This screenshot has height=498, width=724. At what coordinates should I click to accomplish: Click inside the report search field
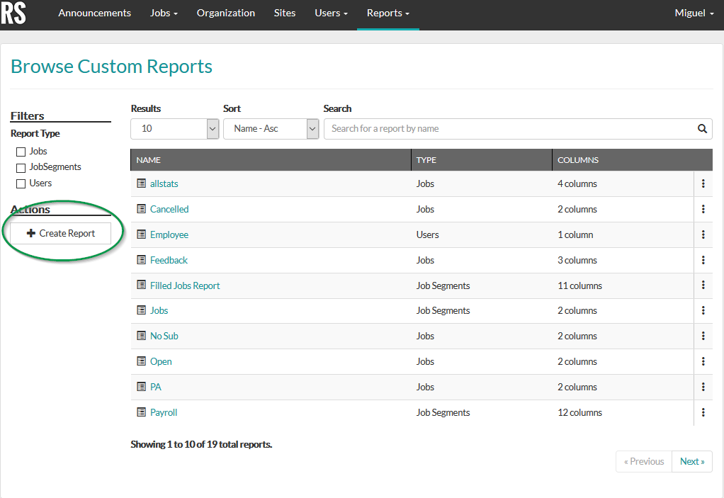click(x=496, y=128)
